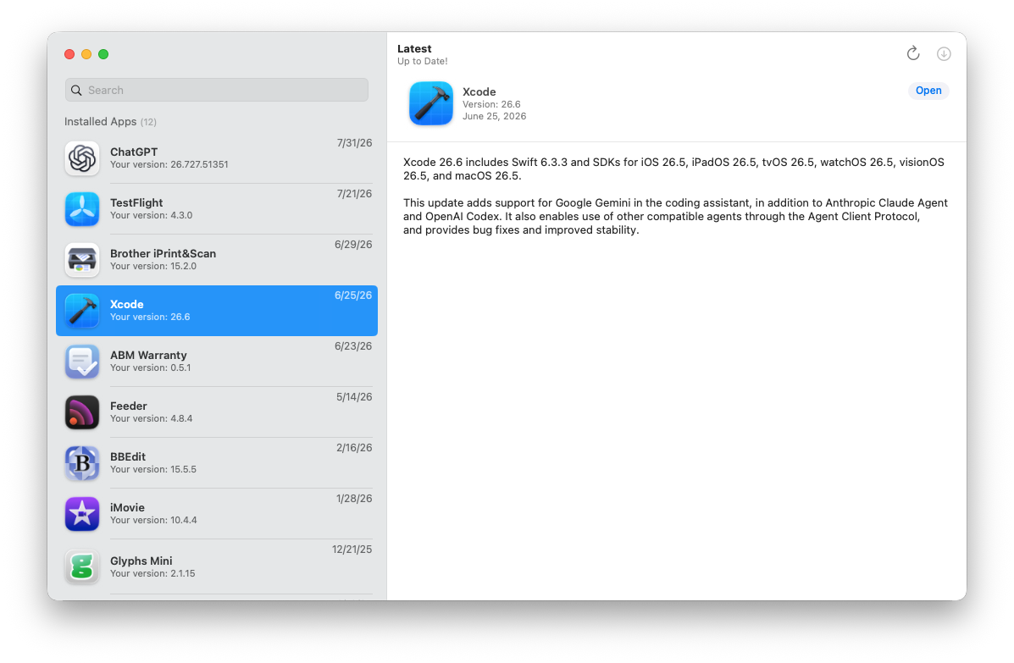
Task: Click 'Your version: 2.1.15' text
Action: click(152, 574)
